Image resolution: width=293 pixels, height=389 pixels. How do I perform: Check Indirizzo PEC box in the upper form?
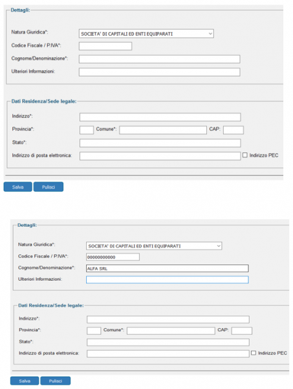click(x=244, y=155)
